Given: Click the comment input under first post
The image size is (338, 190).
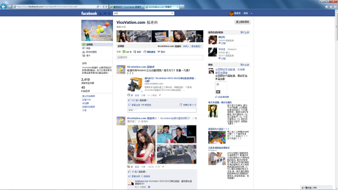Looking at the screenshot, I should pyautogui.click(x=162, y=110).
